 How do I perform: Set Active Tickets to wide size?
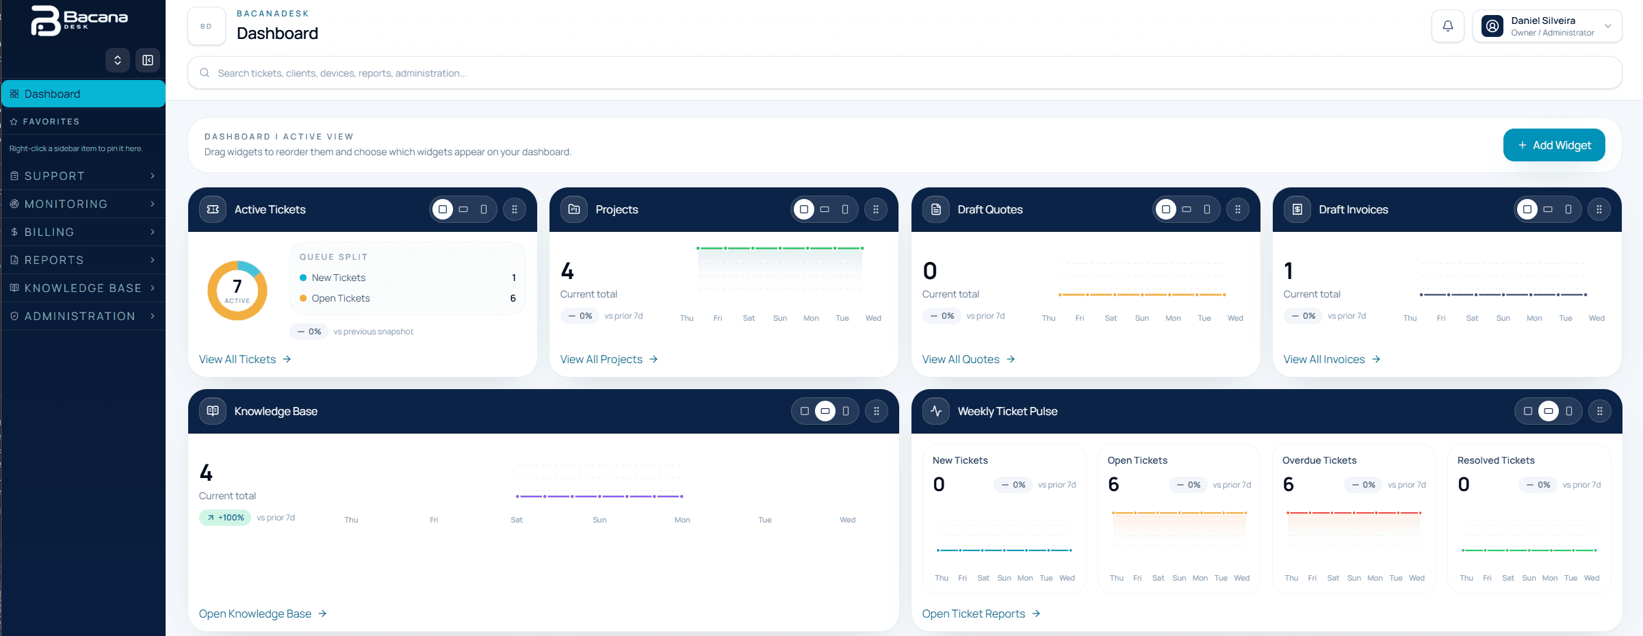click(x=463, y=209)
